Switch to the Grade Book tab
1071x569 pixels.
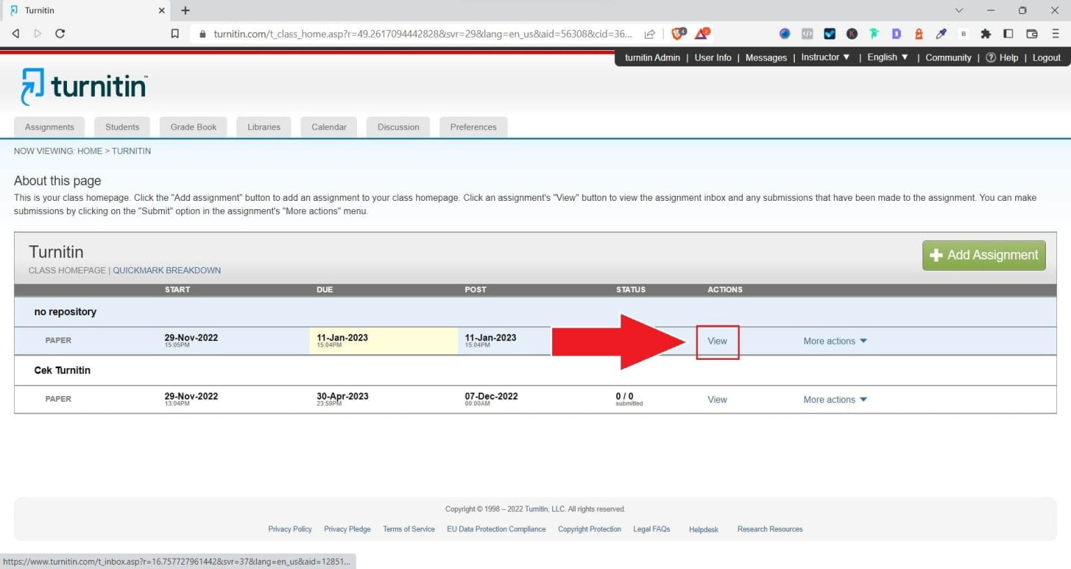(x=193, y=127)
